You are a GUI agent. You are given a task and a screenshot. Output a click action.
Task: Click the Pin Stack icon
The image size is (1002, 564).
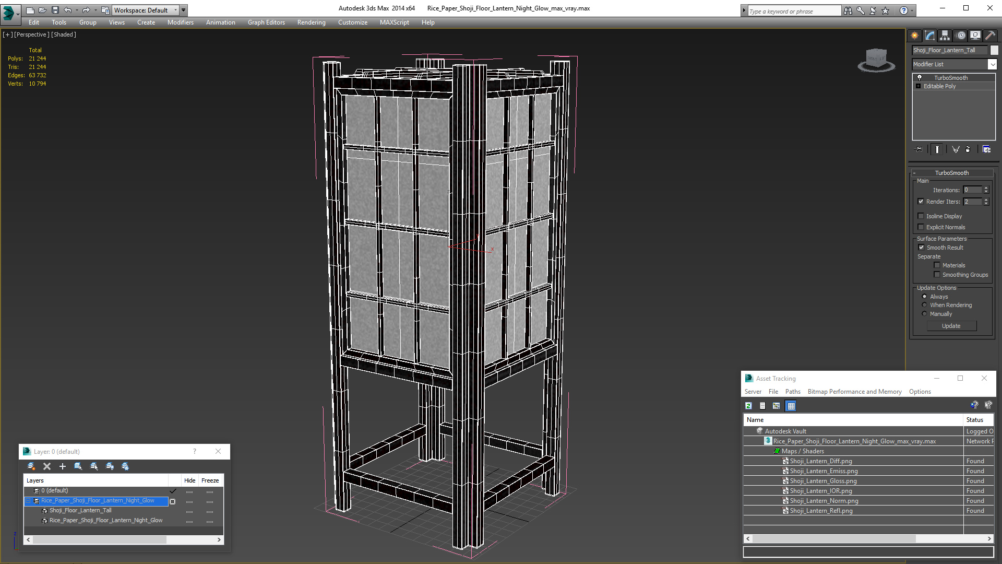[919, 149]
